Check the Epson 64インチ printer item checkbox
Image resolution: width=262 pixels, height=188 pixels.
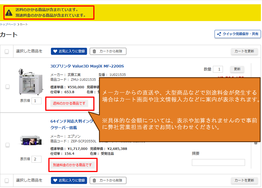8,145
